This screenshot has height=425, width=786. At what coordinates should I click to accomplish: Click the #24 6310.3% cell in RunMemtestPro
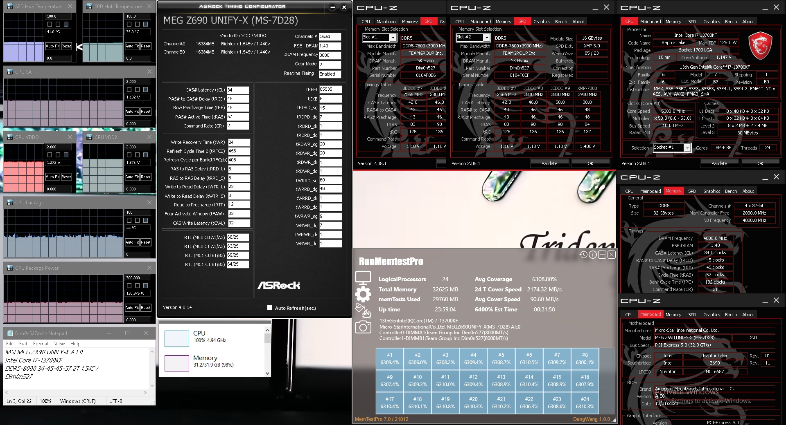[x=585, y=403]
